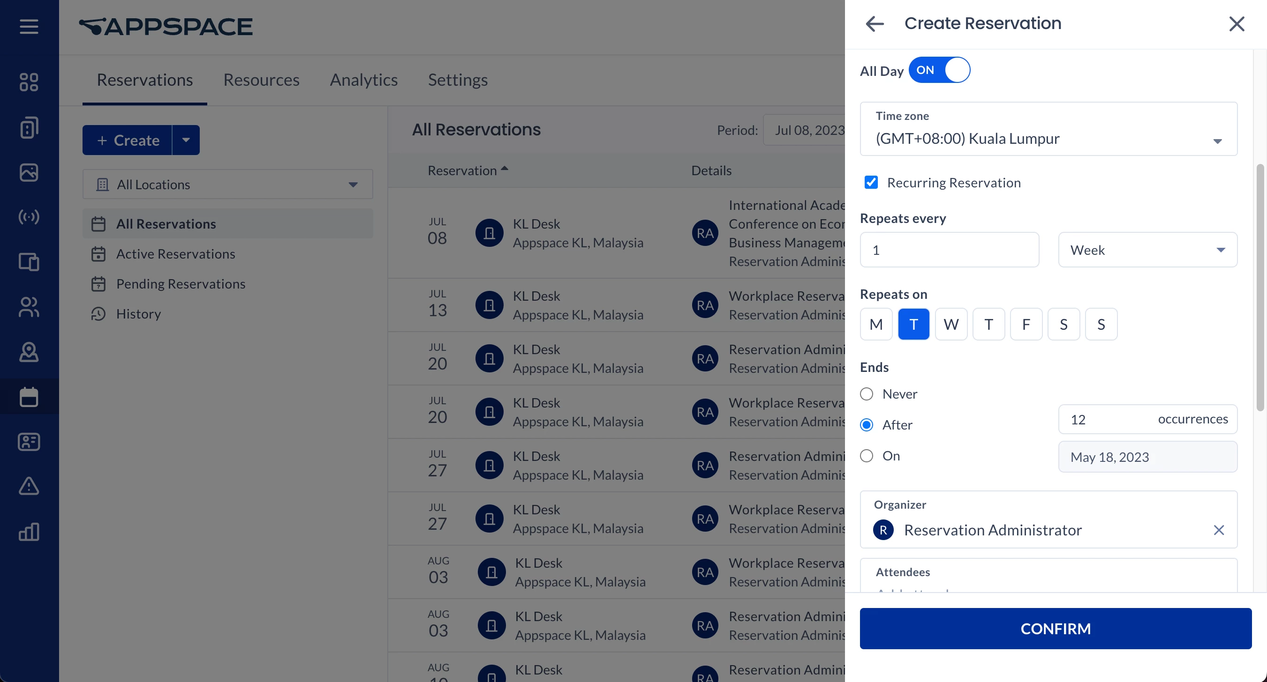Remove Reservation Administrator as organizer
Image resolution: width=1267 pixels, height=682 pixels.
1218,530
